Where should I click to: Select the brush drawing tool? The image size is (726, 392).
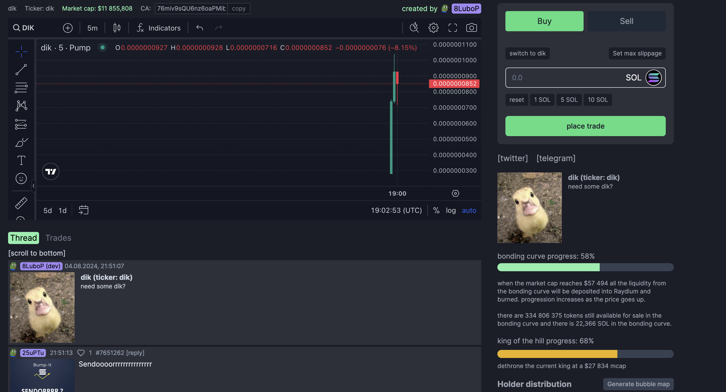coord(21,142)
